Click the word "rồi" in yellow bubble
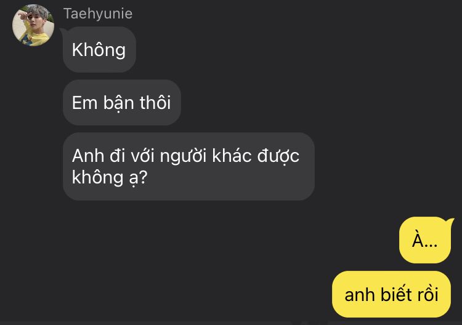This screenshot has height=325, width=462. point(428,294)
